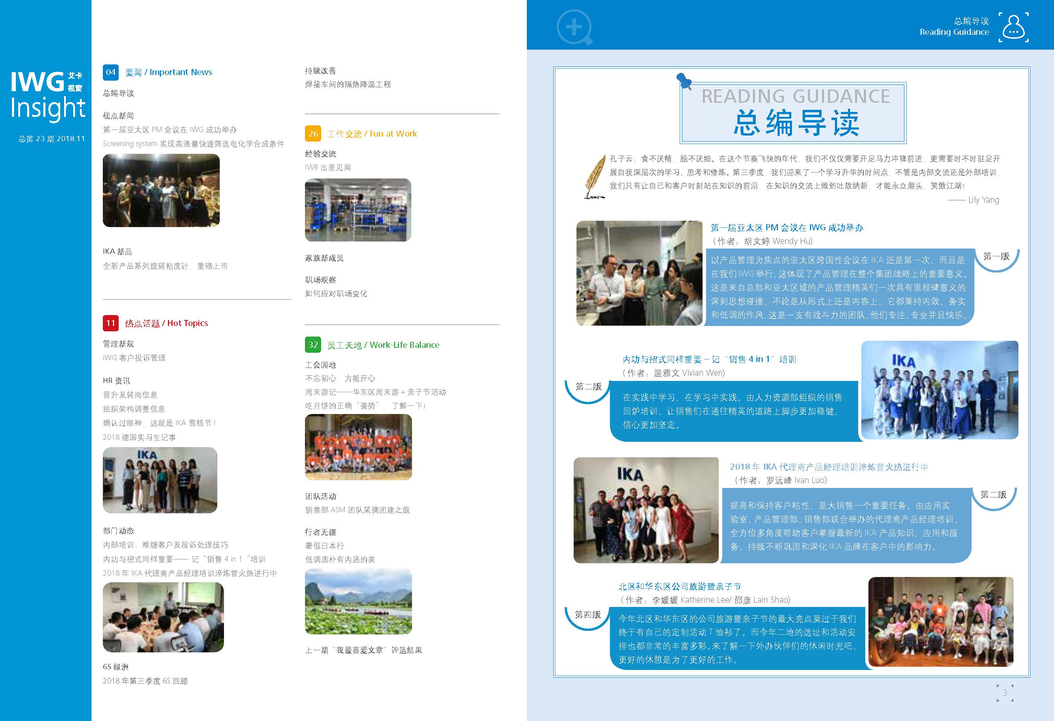Select 第二版 label beside 代理商产品经理培训 article
Viewport: 1054px width, 721px height.
[994, 495]
